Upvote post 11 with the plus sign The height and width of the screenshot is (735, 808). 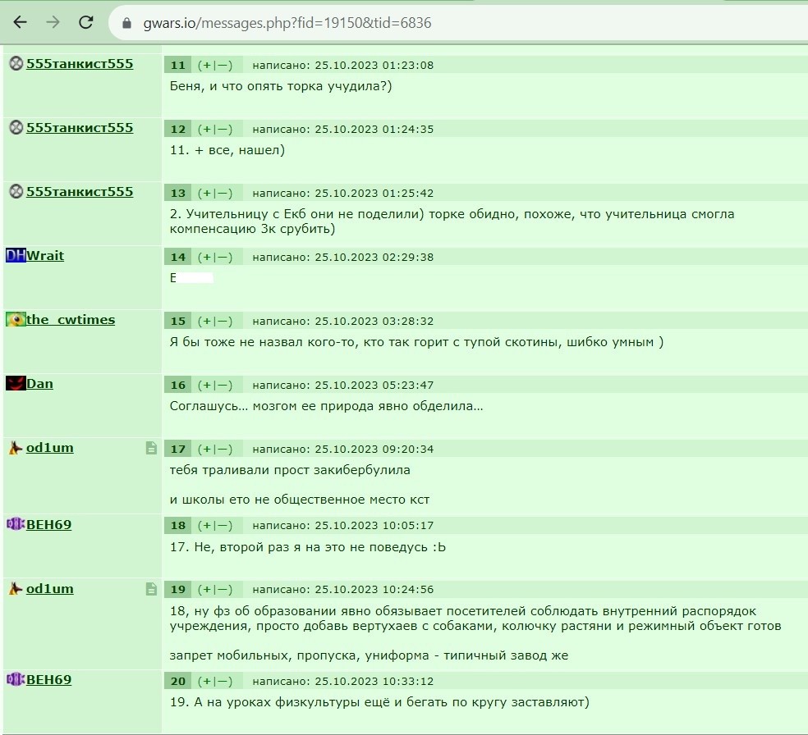(207, 66)
